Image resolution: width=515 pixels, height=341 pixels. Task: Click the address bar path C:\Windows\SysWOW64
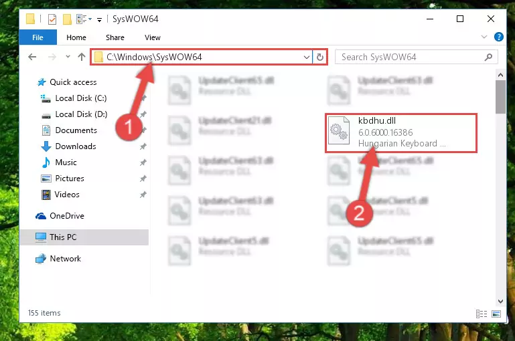pyautogui.click(x=154, y=57)
